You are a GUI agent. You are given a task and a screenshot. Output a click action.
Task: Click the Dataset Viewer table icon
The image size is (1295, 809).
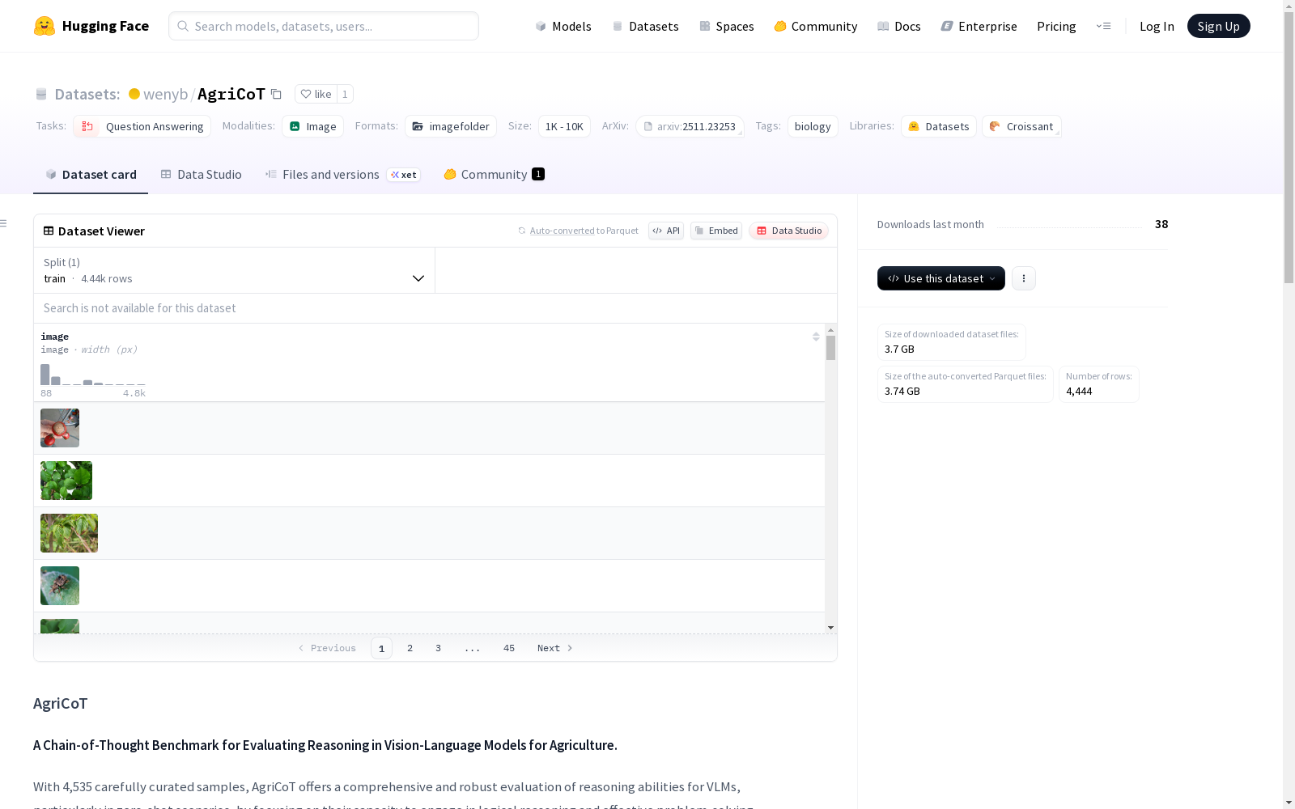click(49, 231)
